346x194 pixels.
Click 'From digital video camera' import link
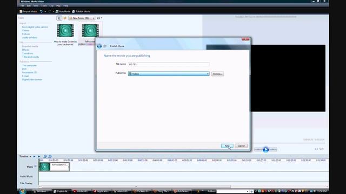pos(35,27)
